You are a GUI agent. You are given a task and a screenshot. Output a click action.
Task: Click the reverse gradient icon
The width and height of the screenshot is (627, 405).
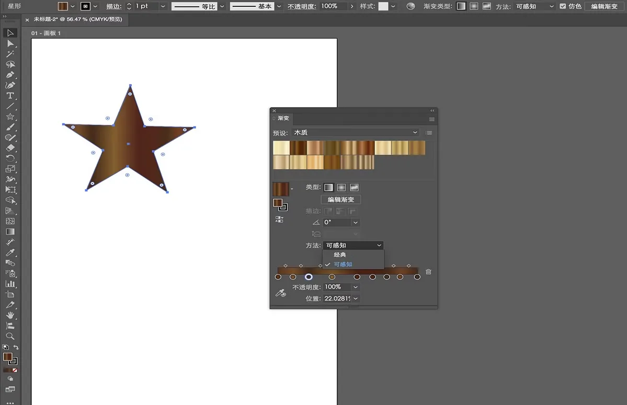tap(279, 219)
